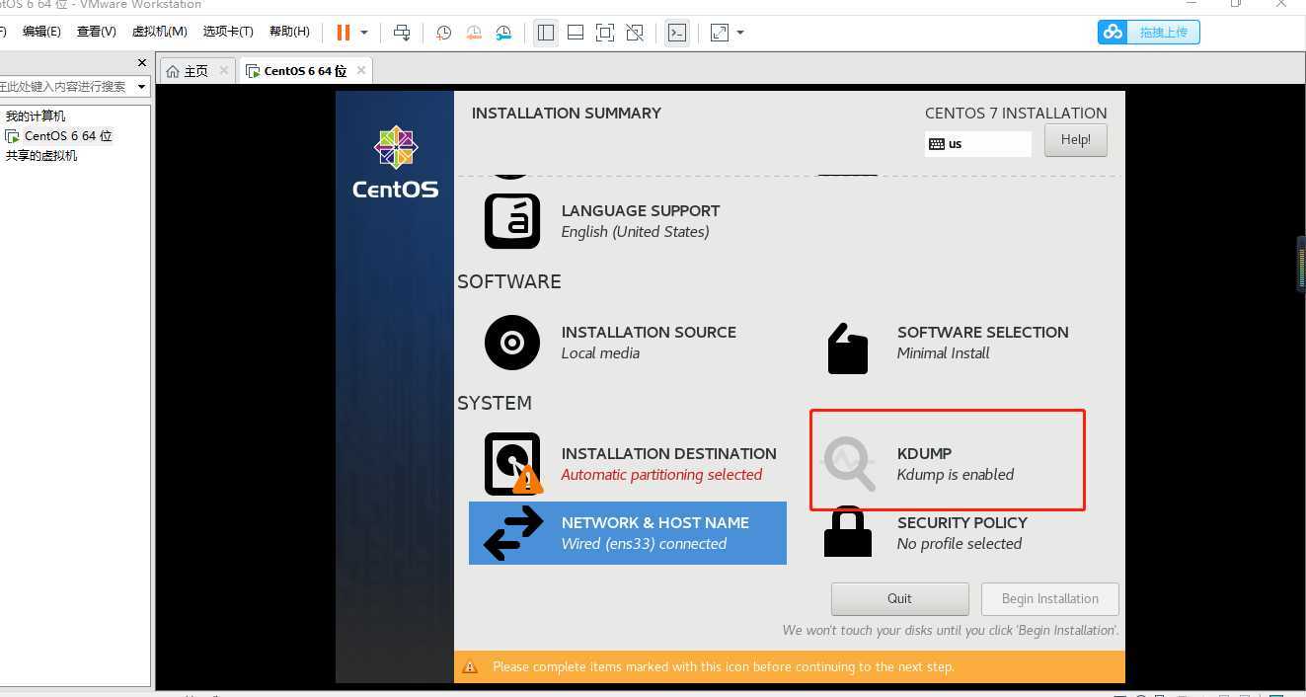Image resolution: width=1306 pixels, height=697 pixels.
Task: Open the Network & Host Name arrows icon
Action: coord(513,533)
